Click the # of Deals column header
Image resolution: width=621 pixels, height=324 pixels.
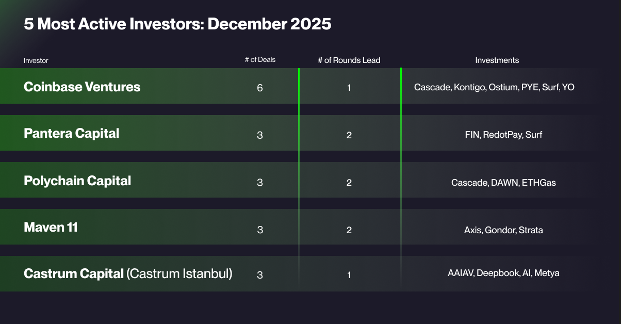[x=260, y=60]
